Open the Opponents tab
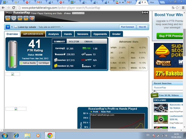 click(x=100, y=34)
